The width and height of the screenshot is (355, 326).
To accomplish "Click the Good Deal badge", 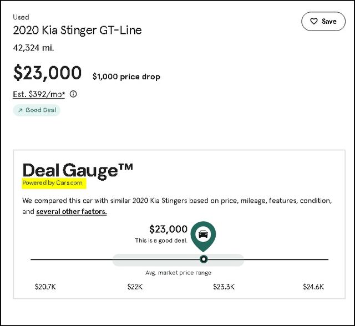I will tap(37, 110).
